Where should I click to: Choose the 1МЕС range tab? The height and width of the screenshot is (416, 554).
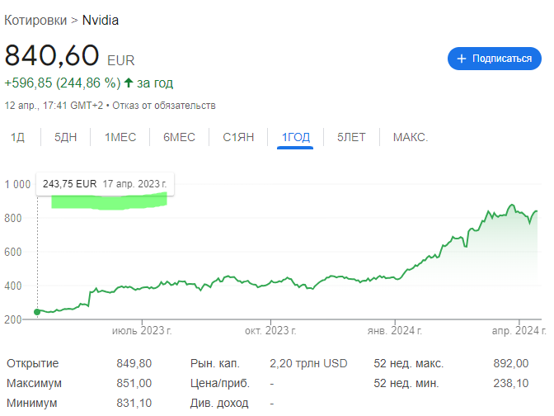pos(120,137)
